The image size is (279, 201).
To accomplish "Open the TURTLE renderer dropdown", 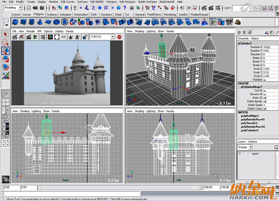I will click(102, 37).
